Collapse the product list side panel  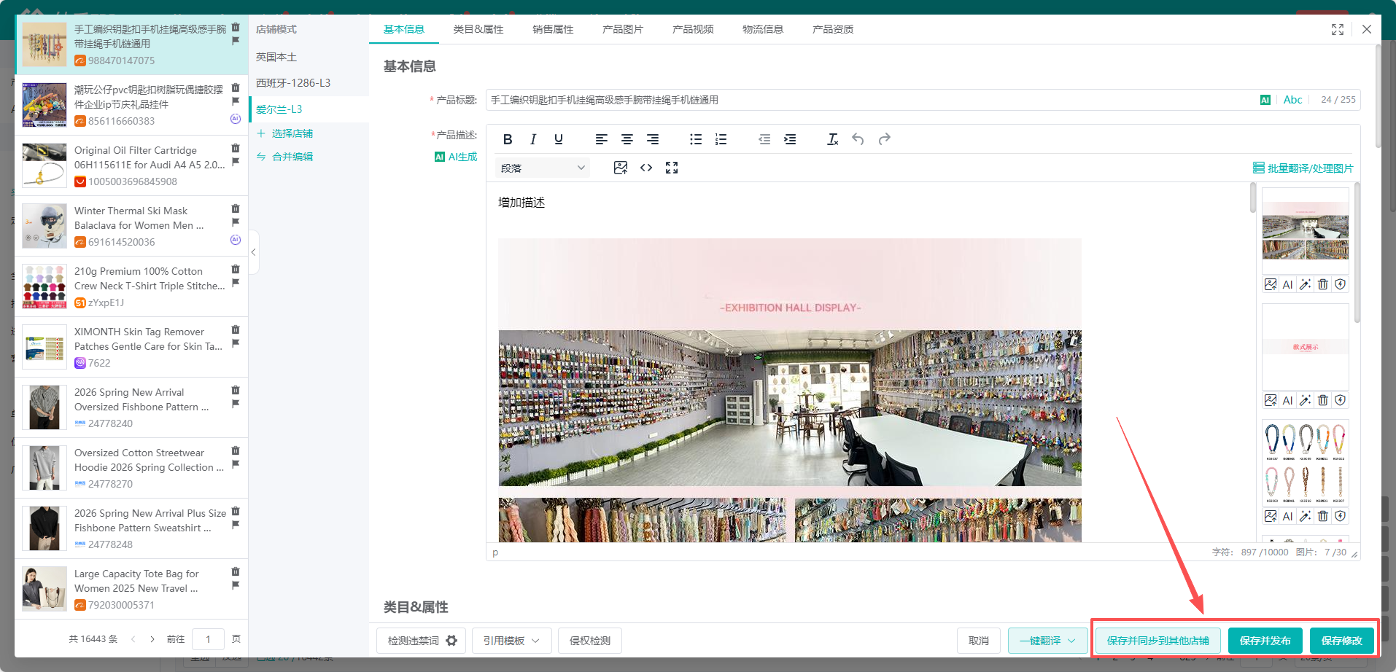[x=253, y=252]
